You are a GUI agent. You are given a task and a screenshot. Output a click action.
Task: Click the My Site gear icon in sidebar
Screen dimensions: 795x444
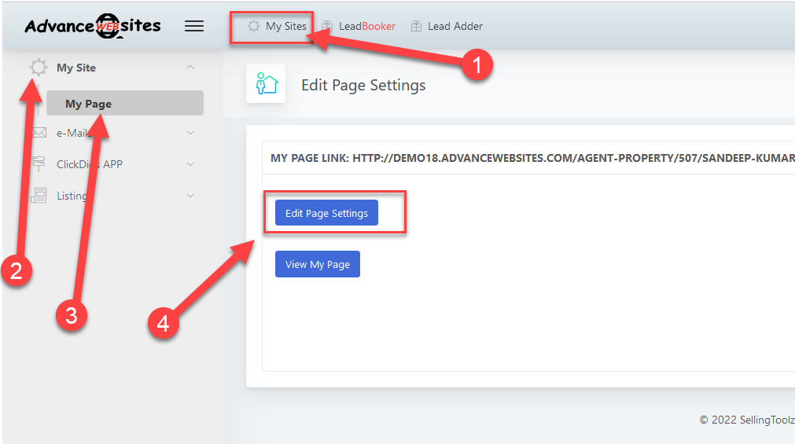tap(39, 68)
